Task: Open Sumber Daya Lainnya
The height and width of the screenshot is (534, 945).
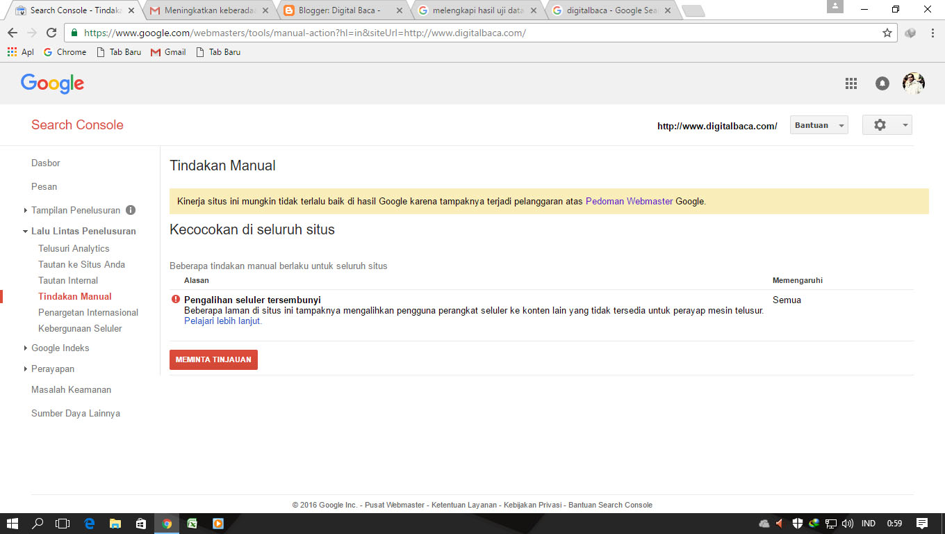Action: pyautogui.click(x=76, y=413)
